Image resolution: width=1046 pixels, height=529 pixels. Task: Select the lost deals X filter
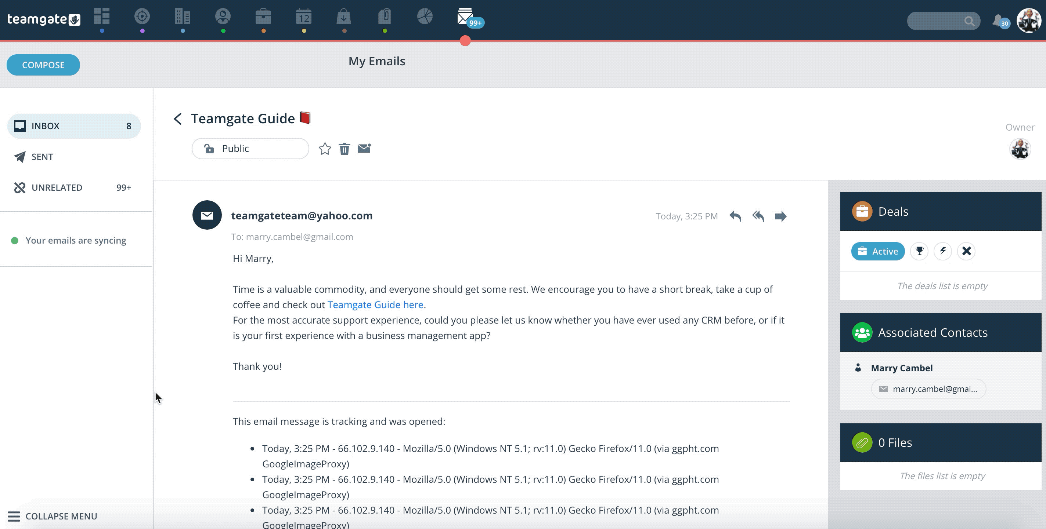[966, 251]
